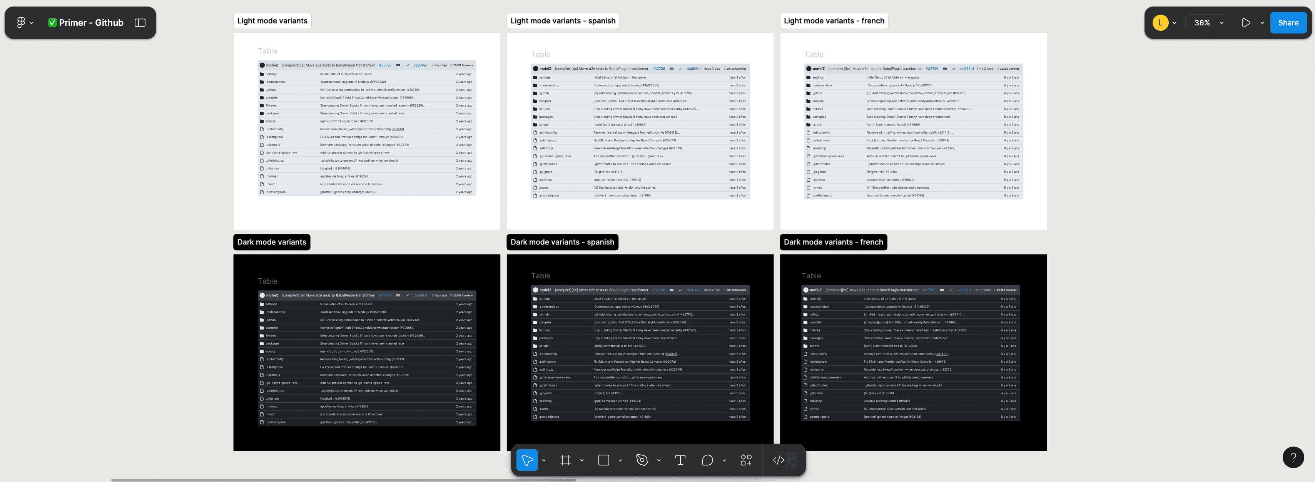This screenshot has width=1315, height=482.
Task: Start the prototype with the Play icon
Action: click(1246, 22)
